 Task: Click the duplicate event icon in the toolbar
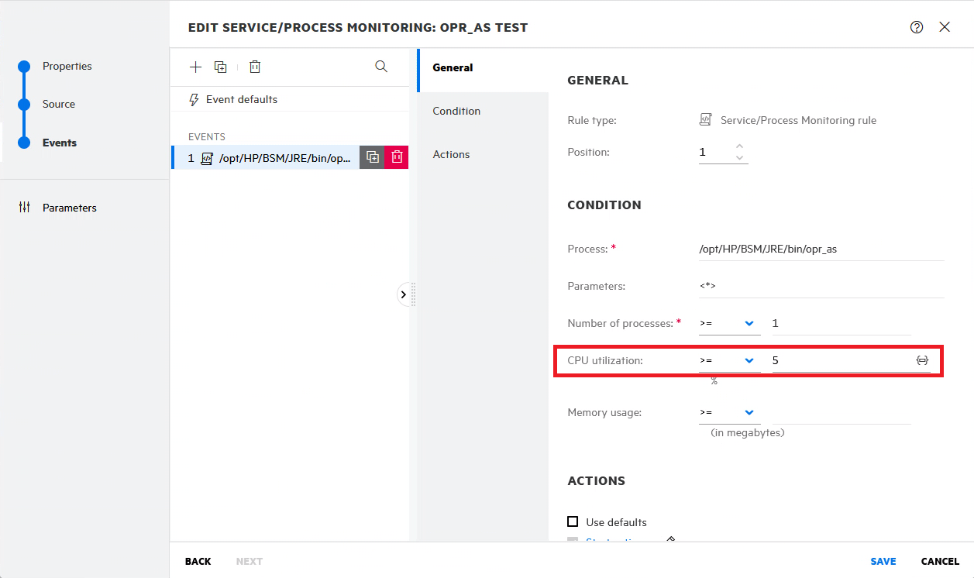(x=220, y=66)
